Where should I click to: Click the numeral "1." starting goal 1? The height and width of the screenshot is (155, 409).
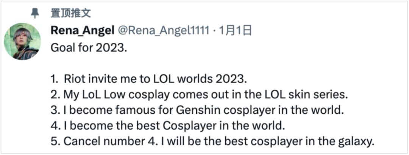[x=54, y=79]
